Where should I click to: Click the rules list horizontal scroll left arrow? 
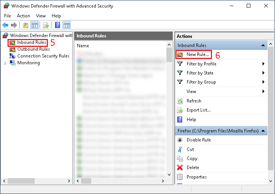tap(78, 181)
